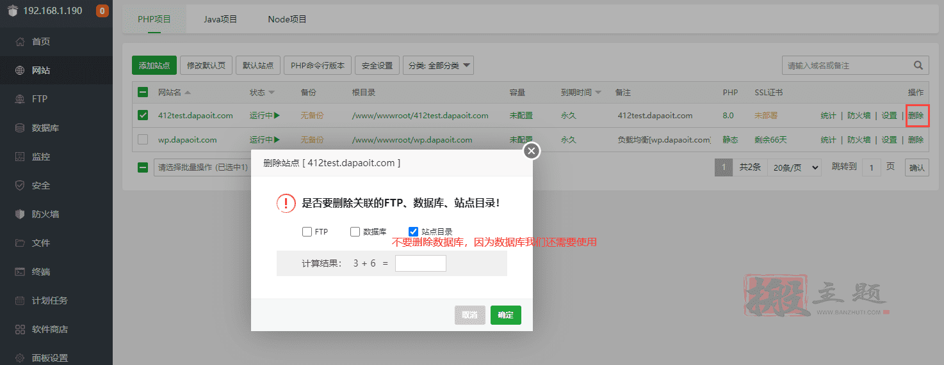Click the FTP icon in sidebar
The image size is (944, 365).
(20, 99)
